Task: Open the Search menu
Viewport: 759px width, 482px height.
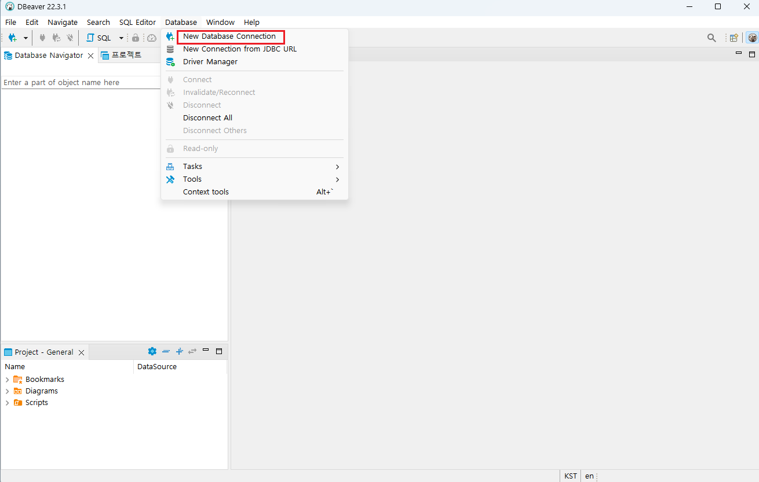Action: point(98,22)
